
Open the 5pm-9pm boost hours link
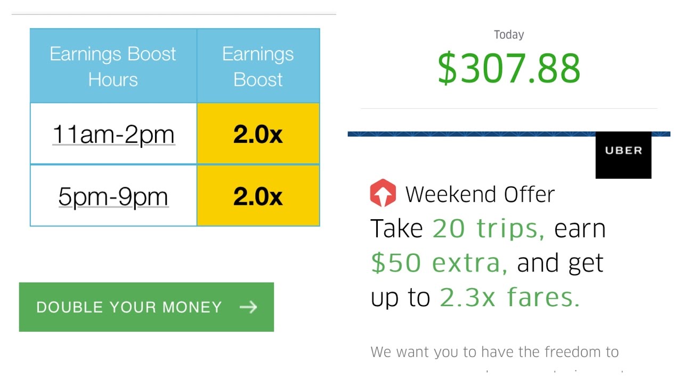coord(113,196)
